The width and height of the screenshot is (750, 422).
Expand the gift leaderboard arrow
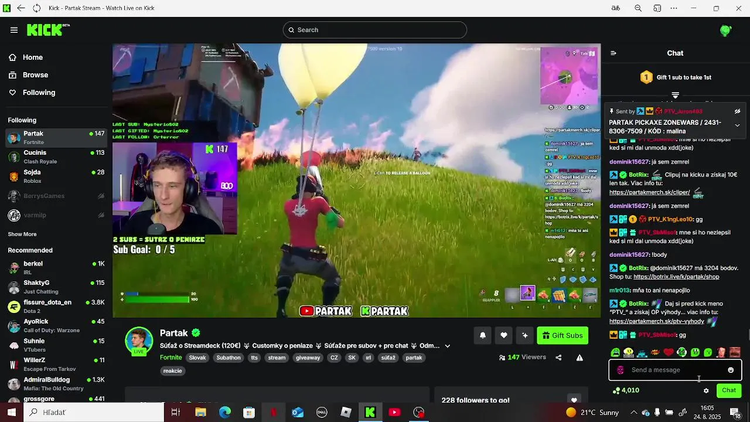click(x=675, y=95)
